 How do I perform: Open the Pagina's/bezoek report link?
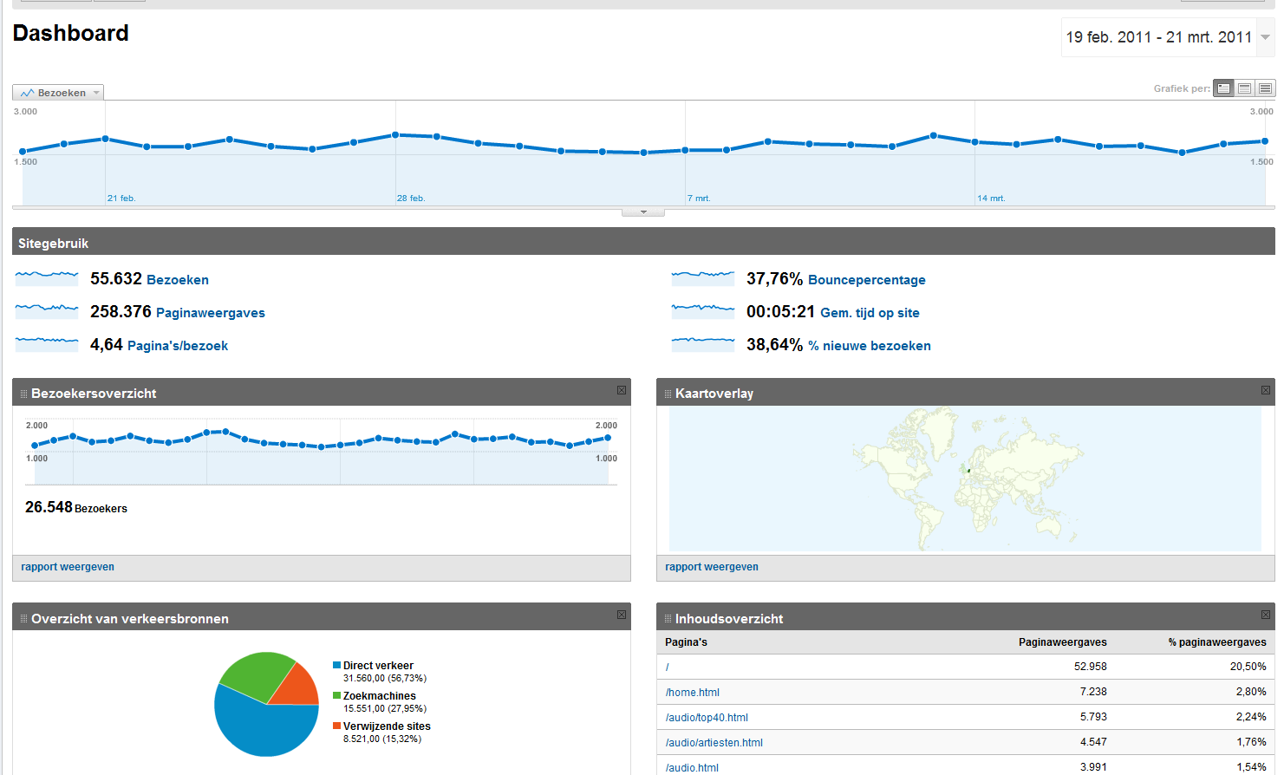[178, 346]
